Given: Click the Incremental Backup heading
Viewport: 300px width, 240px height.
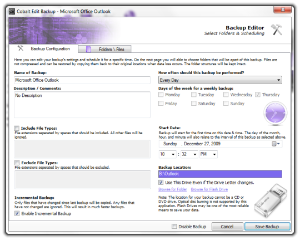Looking at the screenshot, I should click(x=34, y=198).
